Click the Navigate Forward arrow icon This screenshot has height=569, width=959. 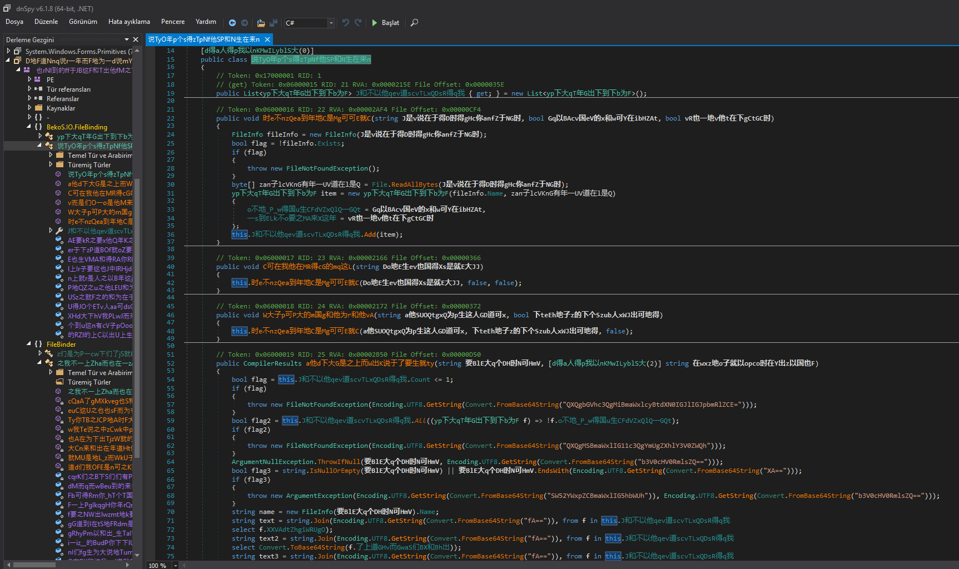pyautogui.click(x=245, y=23)
